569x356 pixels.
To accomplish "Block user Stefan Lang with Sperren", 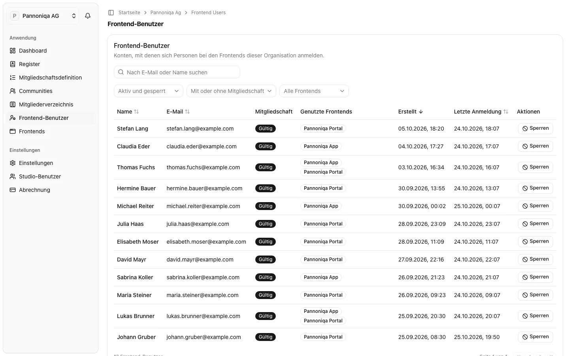I will [x=535, y=129].
